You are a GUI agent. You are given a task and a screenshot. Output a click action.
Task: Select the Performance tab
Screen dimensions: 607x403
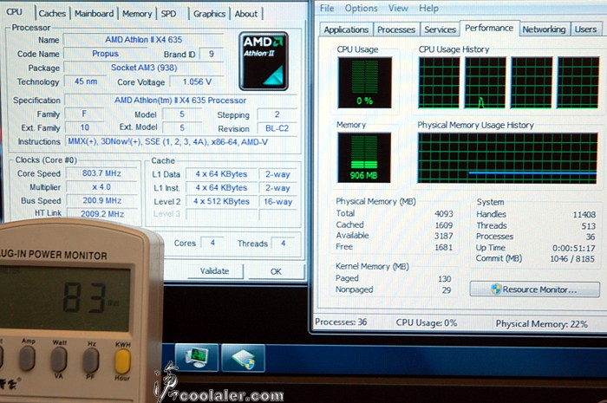click(x=489, y=29)
